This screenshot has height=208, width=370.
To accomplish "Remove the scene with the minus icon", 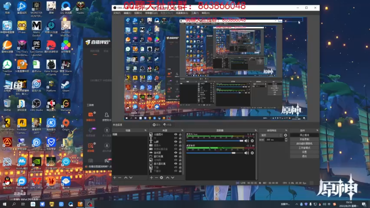I will click(x=120, y=177).
